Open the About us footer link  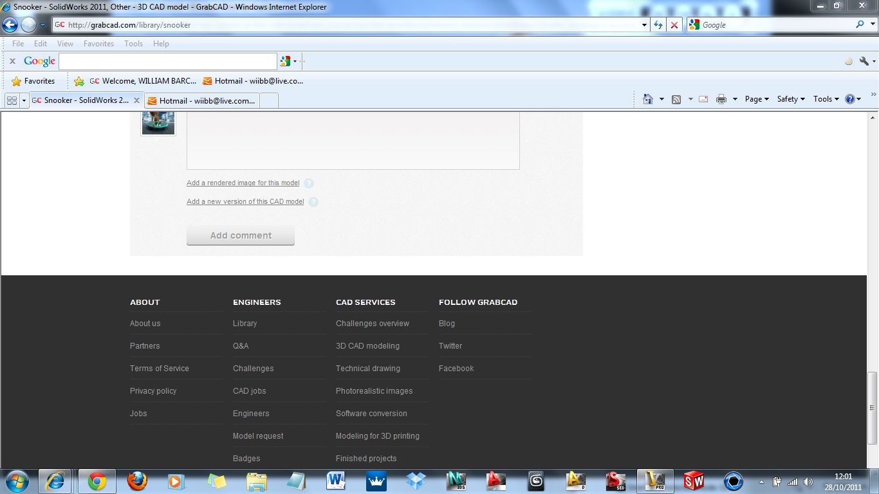coord(145,324)
